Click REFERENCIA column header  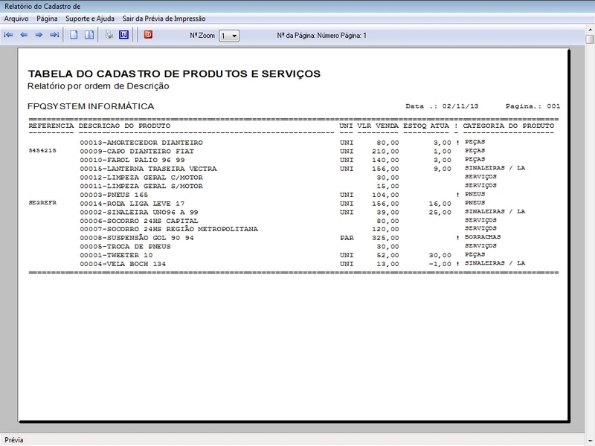pyautogui.click(x=51, y=126)
